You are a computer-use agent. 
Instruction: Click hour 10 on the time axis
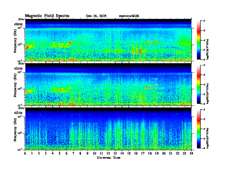click(94, 153)
